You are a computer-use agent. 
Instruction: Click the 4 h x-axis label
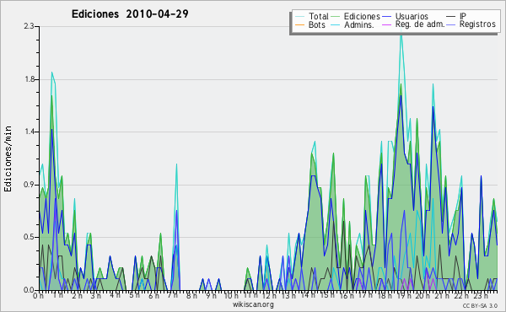(x=115, y=295)
